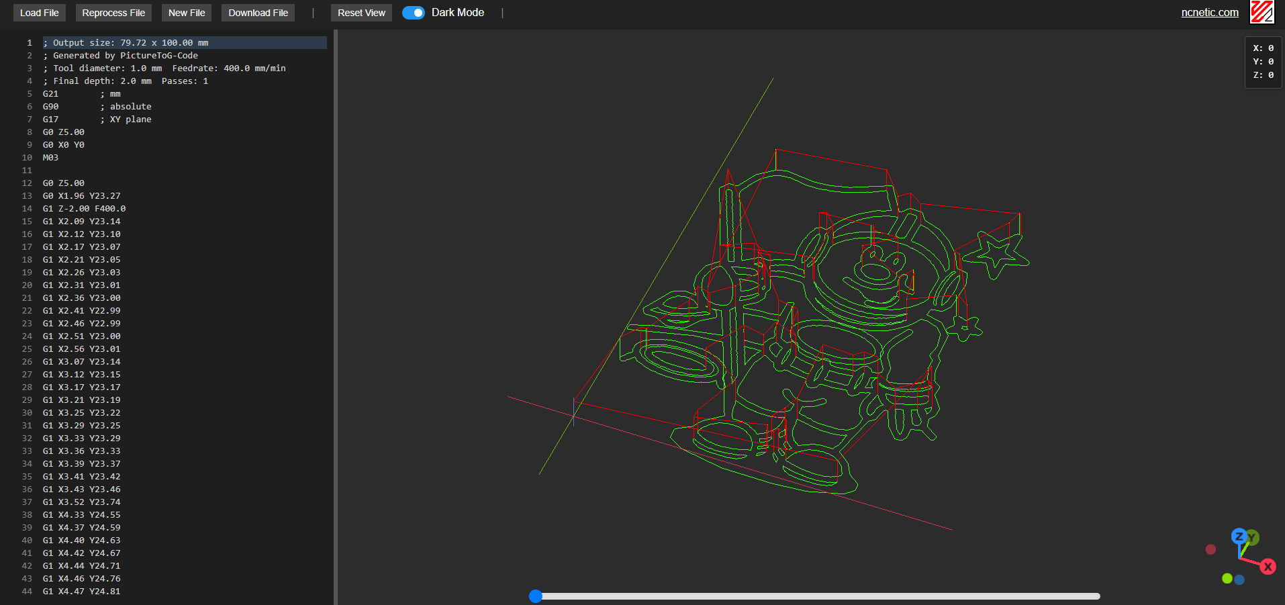The width and height of the screenshot is (1285, 605).
Task: Click Download File button
Action: pos(258,13)
